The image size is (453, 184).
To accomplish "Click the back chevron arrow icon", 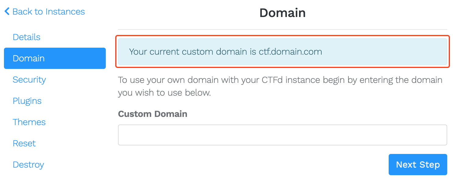I will coord(7,12).
